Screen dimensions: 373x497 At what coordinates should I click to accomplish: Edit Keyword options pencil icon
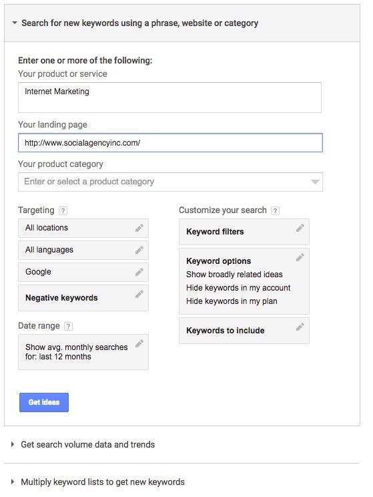tap(300, 257)
